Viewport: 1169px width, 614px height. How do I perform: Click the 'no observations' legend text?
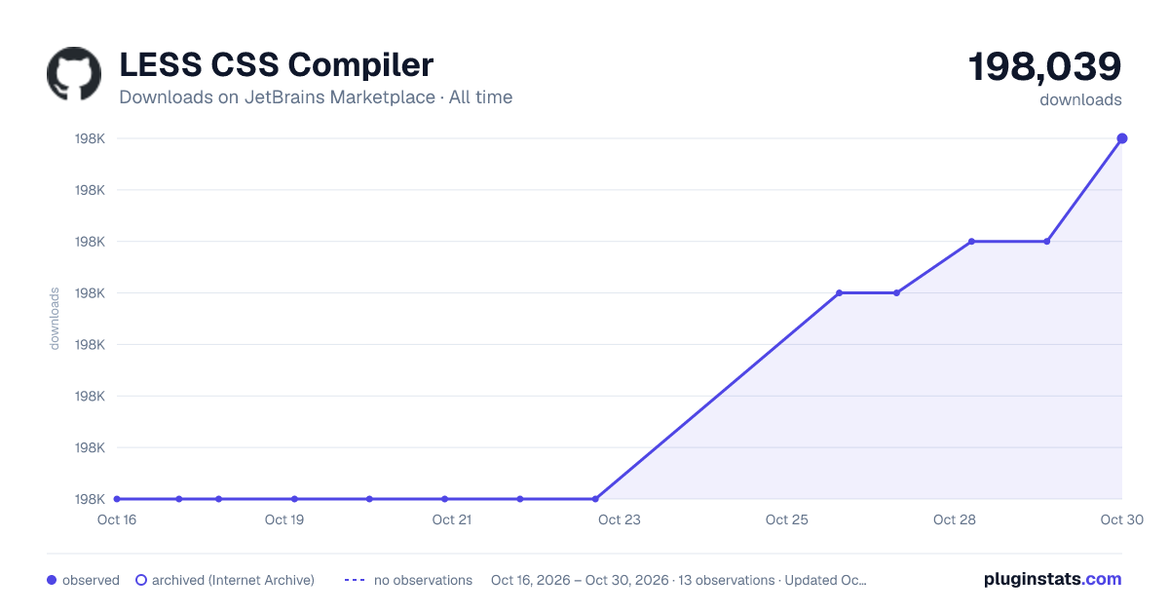[x=423, y=580]
